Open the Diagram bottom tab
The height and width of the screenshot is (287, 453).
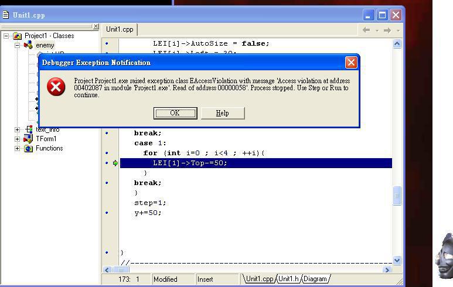coord(315,279)
